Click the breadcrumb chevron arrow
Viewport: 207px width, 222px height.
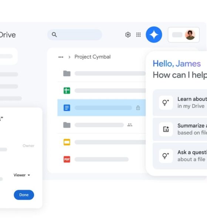[x=69, y=57]
